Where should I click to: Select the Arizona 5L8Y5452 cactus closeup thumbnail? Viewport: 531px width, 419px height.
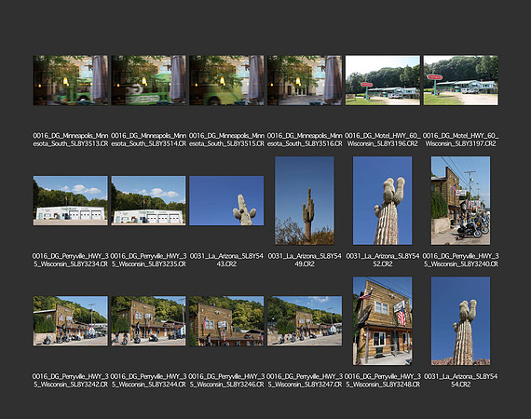click(383, 201)
